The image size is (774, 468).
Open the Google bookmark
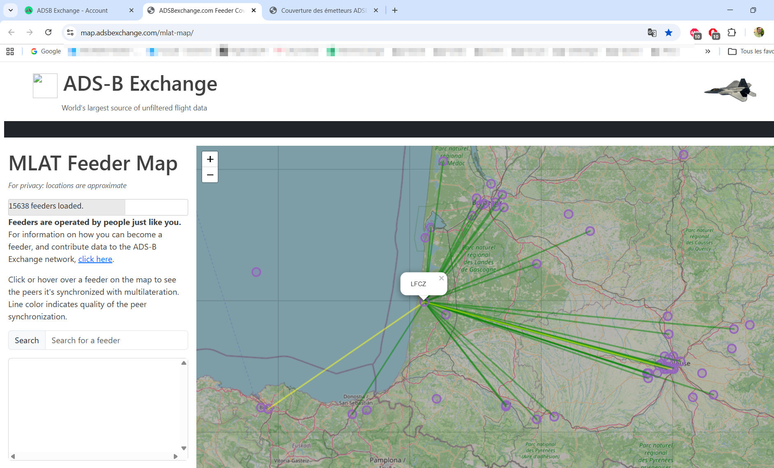pos(46,51)
